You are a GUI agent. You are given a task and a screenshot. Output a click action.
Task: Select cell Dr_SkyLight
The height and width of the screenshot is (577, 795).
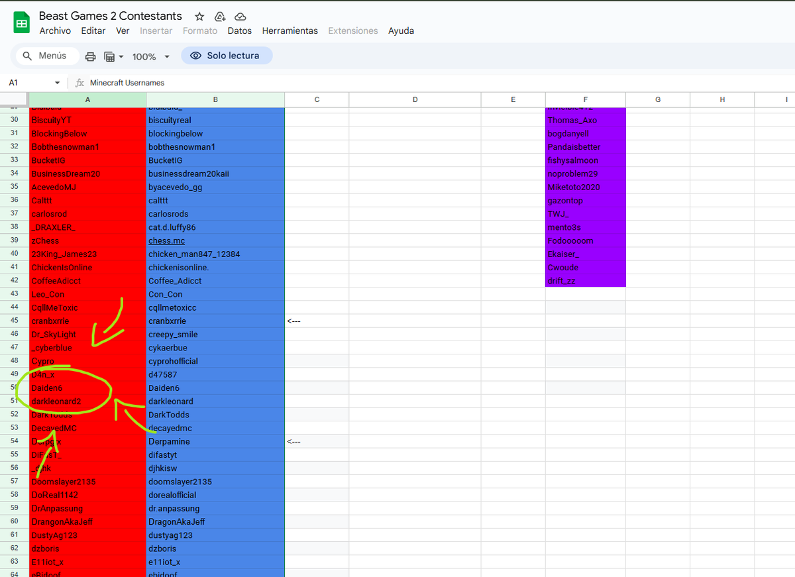(87, 335)
